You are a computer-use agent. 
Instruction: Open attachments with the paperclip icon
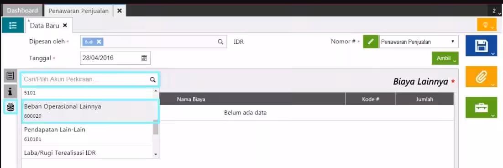(481, 77)
